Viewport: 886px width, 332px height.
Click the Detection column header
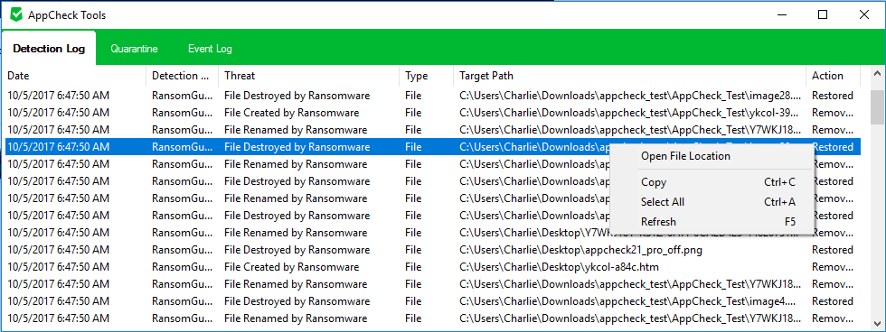coord(183,76)
